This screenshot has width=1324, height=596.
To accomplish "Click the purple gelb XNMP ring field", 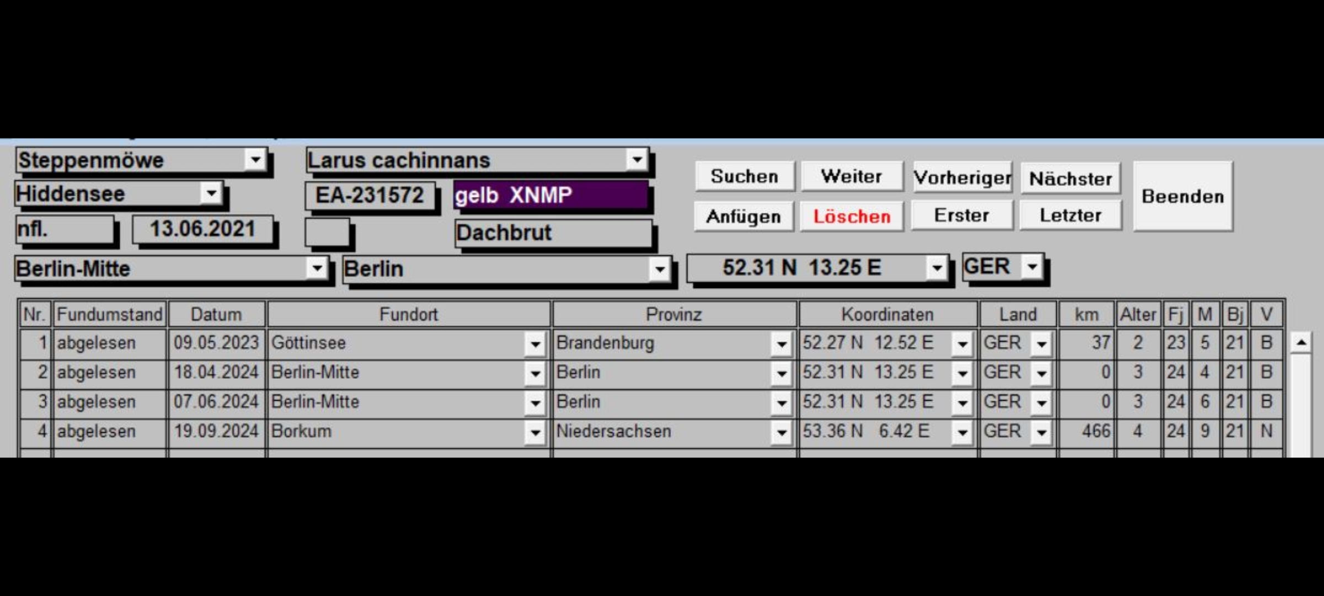I will (550, 195).
